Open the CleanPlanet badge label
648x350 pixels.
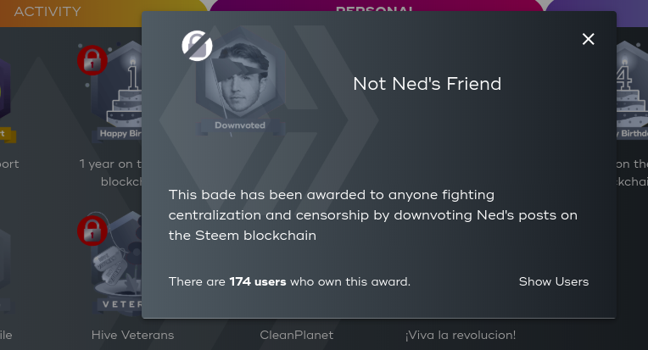point(296,335)
